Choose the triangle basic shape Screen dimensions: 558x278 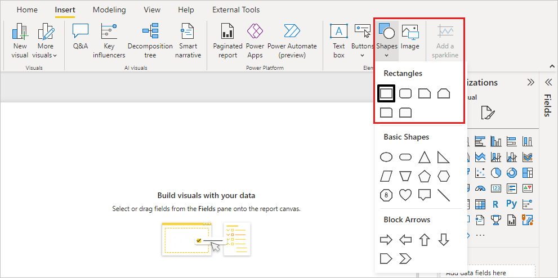pos(425,157)
